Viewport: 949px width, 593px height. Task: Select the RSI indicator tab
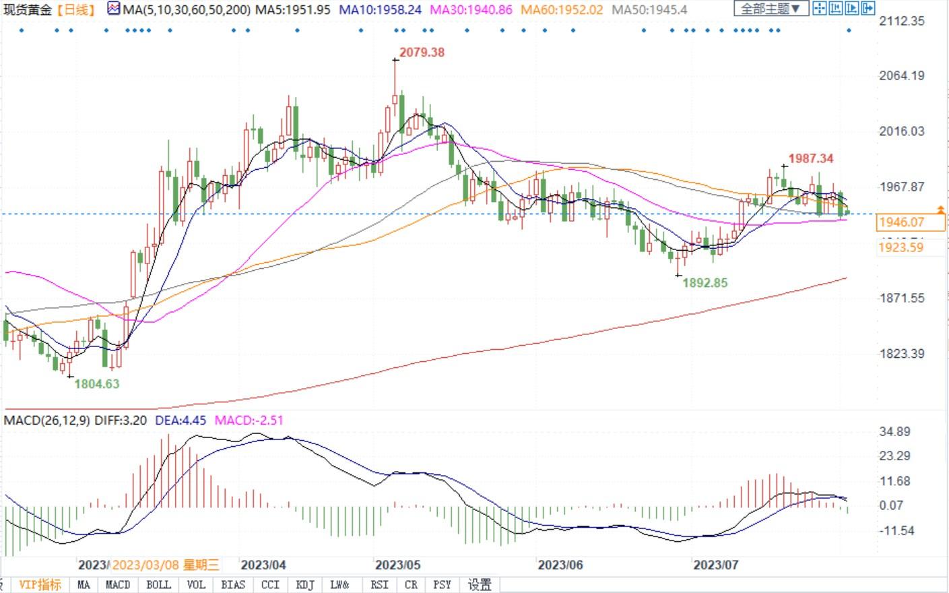pyautogui.click(x=379, y=585)
